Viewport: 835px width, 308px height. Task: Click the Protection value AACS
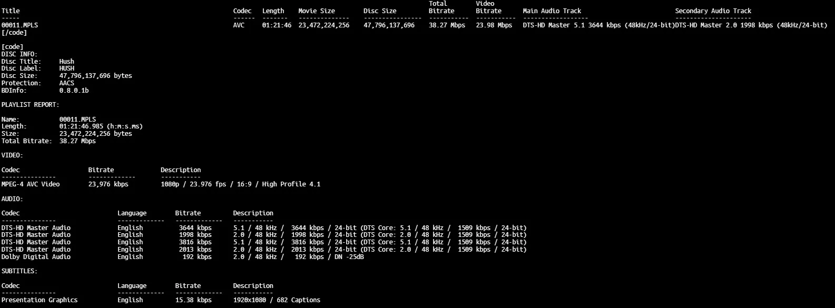coord(67,83)
